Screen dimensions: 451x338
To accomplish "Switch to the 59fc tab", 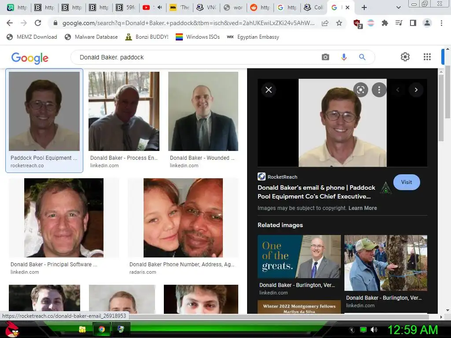I will (126, 7).
